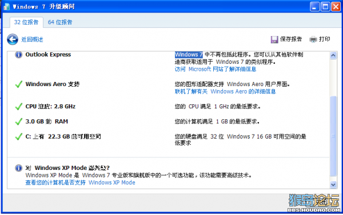Switch to the 32 位报告 tab

coord(26,22)
